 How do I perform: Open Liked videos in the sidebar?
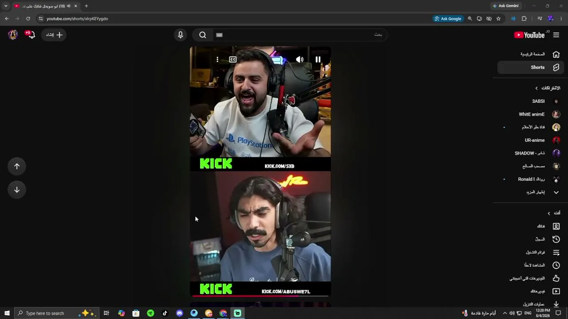click(531, 278)
